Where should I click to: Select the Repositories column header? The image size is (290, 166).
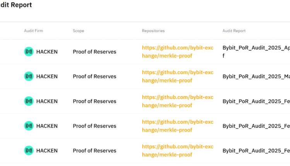[x=153, y=31]
